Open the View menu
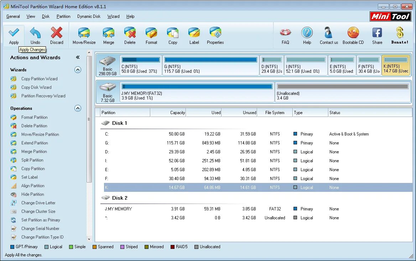This screenshot has width=416, height=261. click(31, 16)
